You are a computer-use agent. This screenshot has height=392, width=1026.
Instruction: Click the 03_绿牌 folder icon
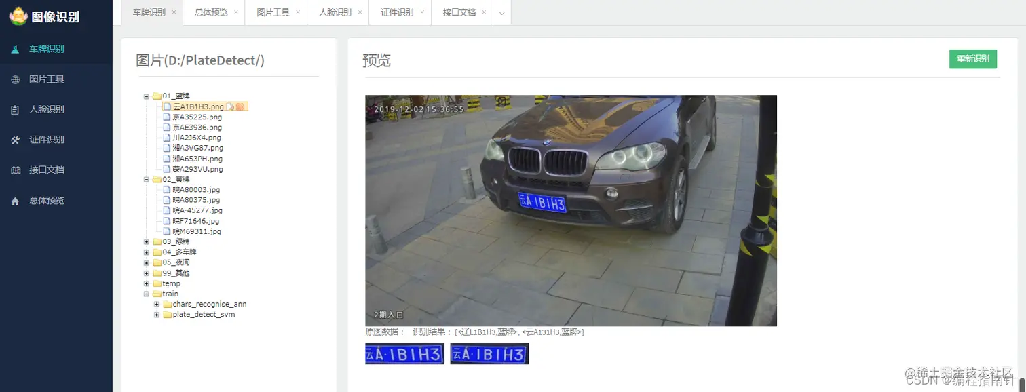click(157, 242)
